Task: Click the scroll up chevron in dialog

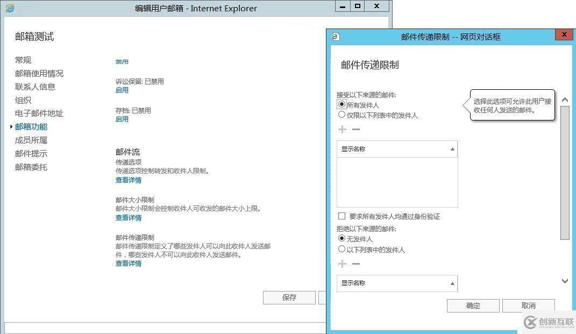Action: coord(565,100)
